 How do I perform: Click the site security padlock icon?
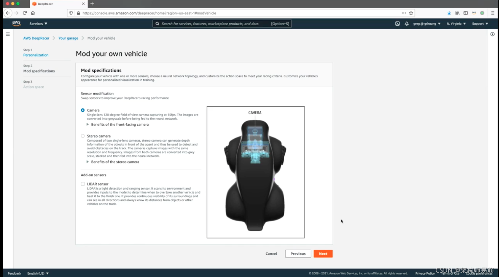click(x=78, y=13)
